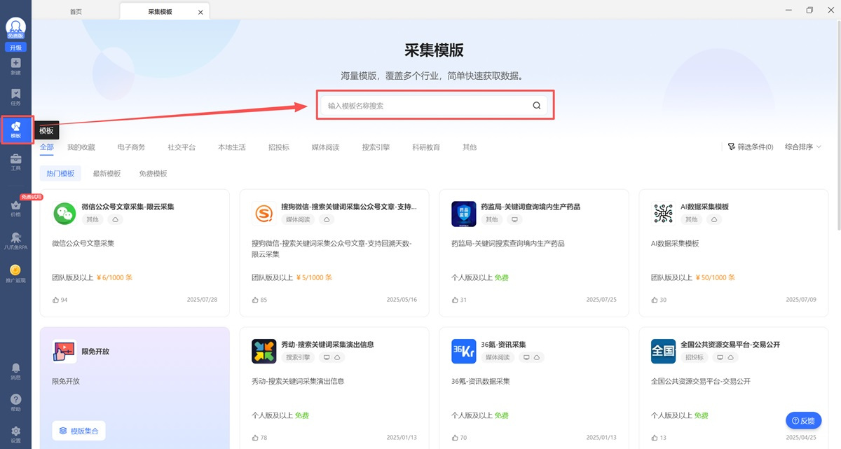Open the 新建 (New) sidebar icon

point(15,66)
